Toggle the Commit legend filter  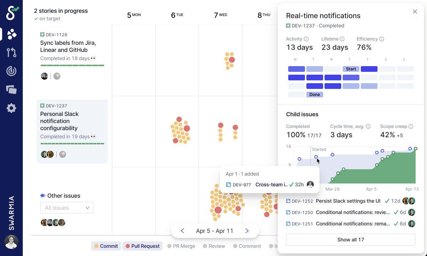106,246
